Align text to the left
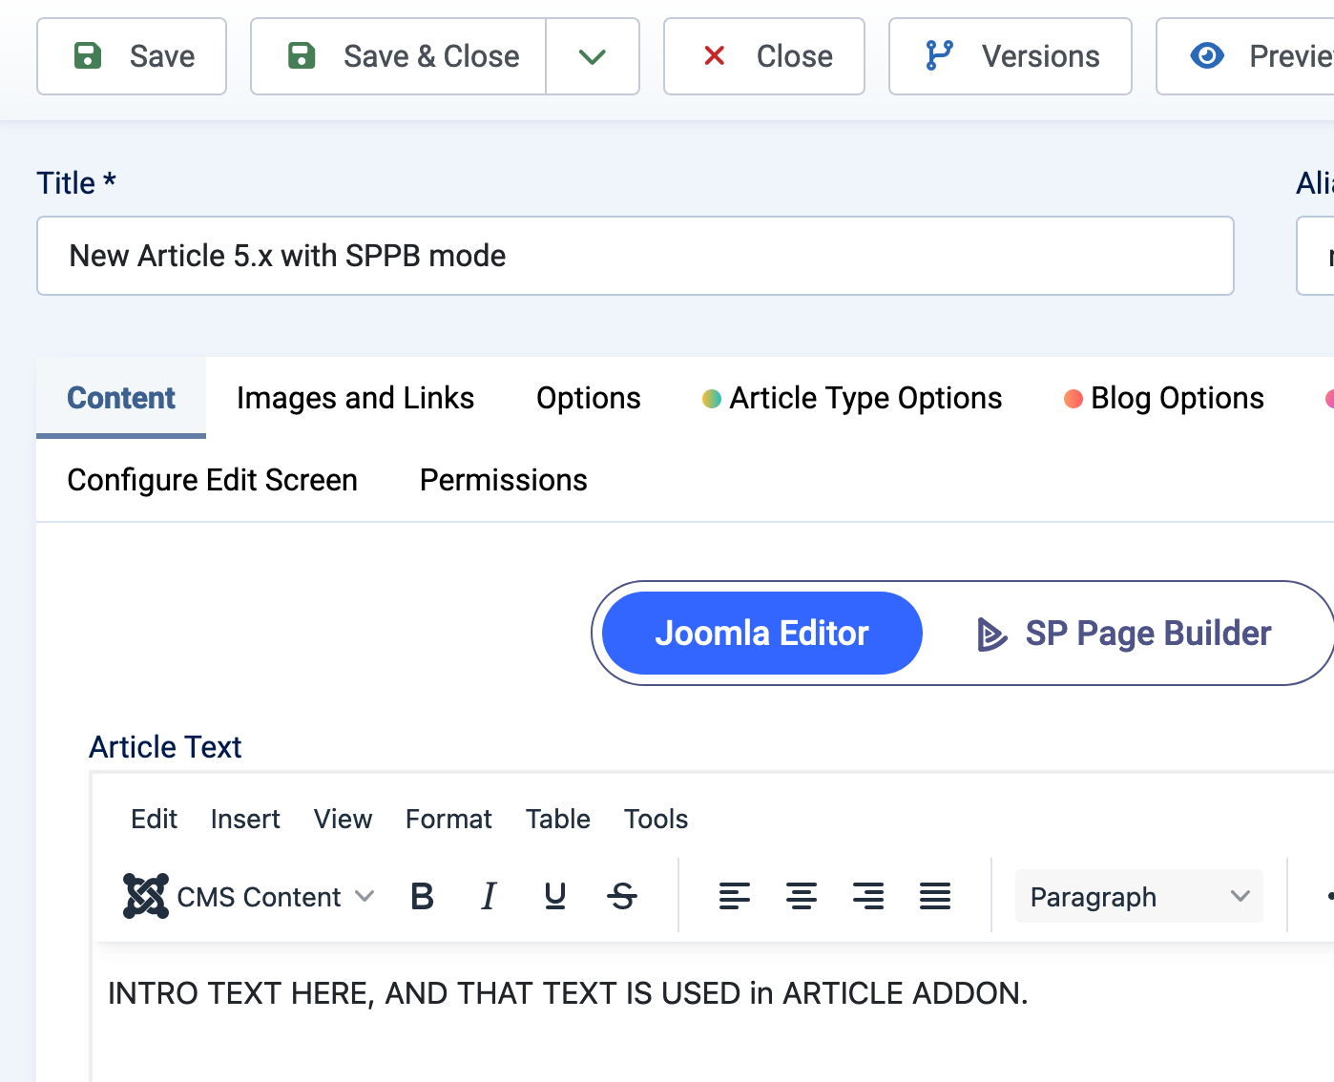 (735, 896)
